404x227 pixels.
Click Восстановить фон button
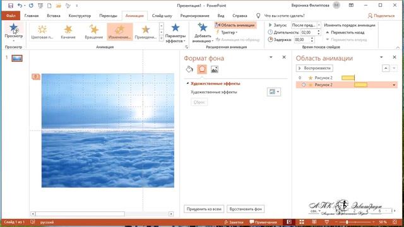point(246,209)
